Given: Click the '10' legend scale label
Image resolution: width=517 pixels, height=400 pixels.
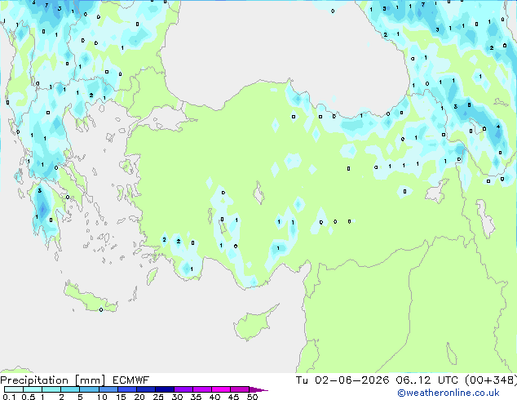Looking at the screenshot, I should 102,397.
